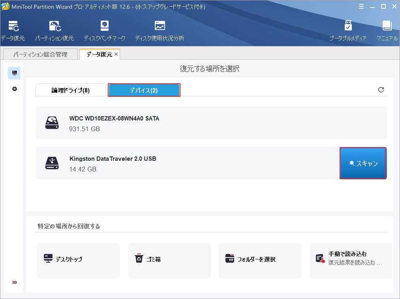
Task: Click 手動で読み込む to load recovery results
Action: pyautogui.click(x=351, y=260)
